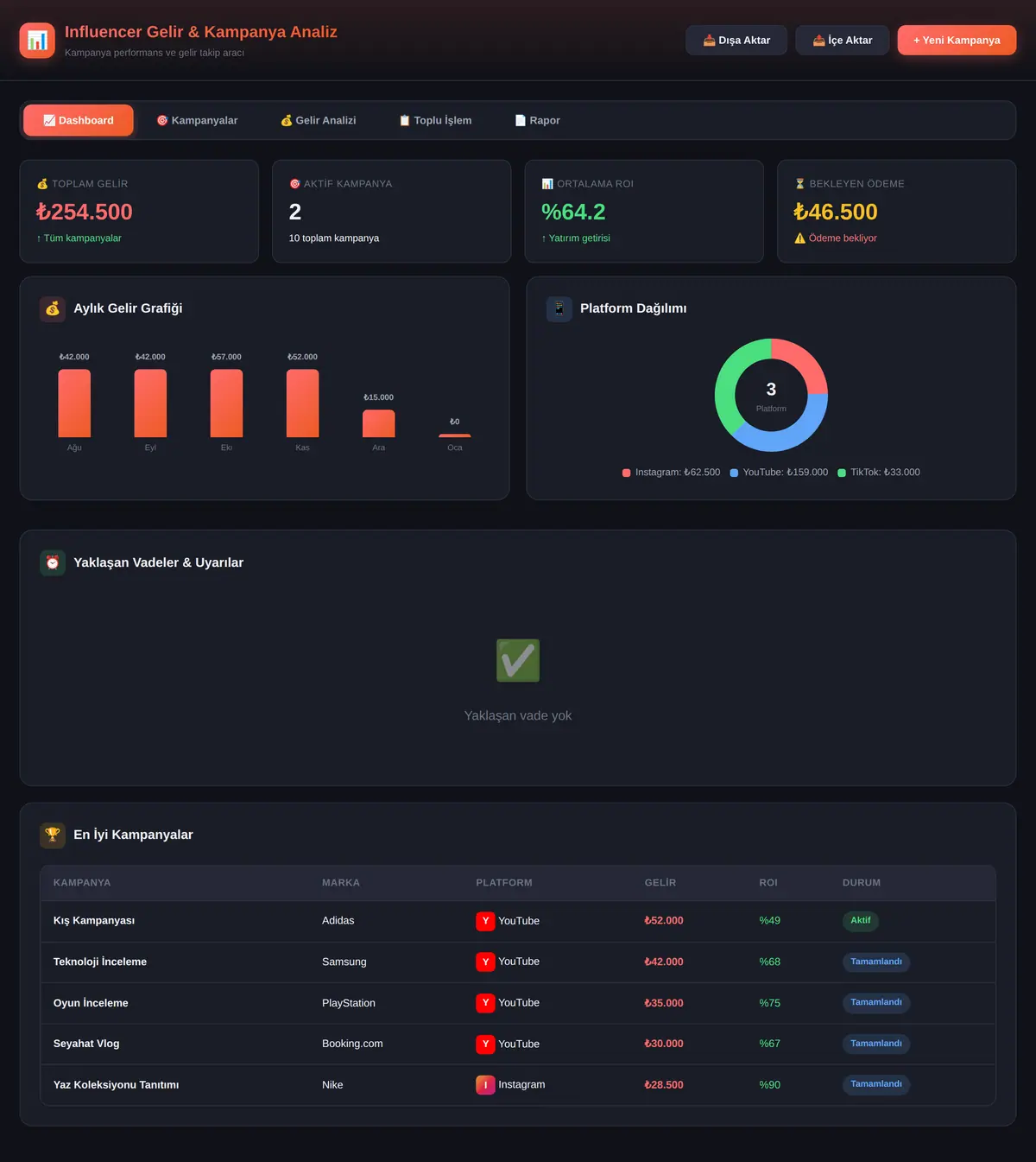Click the app logo chart icon
1036x1162 pixels.
pos(37,41)
